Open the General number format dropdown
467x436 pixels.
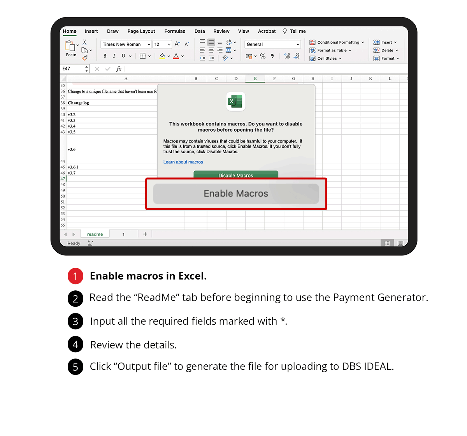(273, 44)
